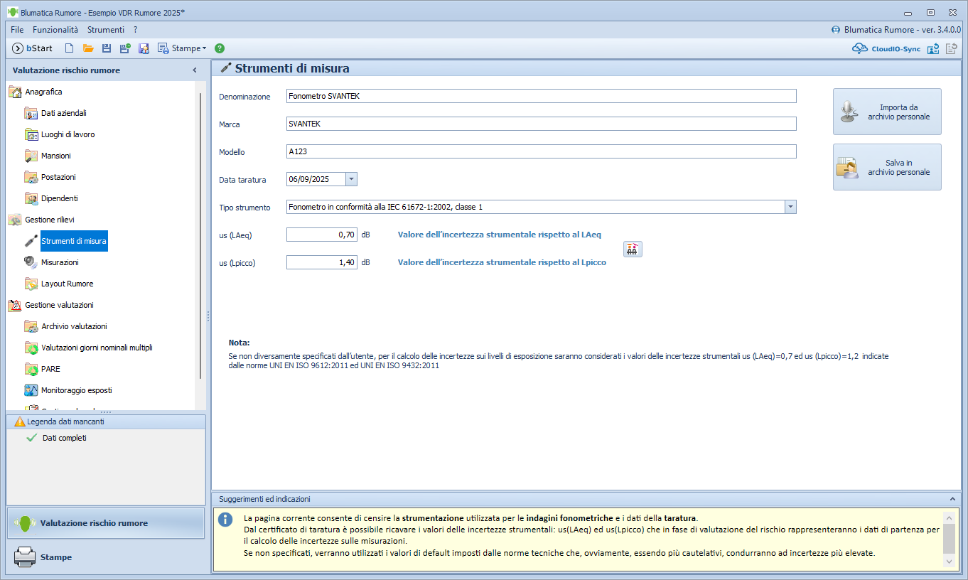Open the Data taratura date picker dropdown
The width and height of the screenshot is (968, 580).
pos(351,179)
